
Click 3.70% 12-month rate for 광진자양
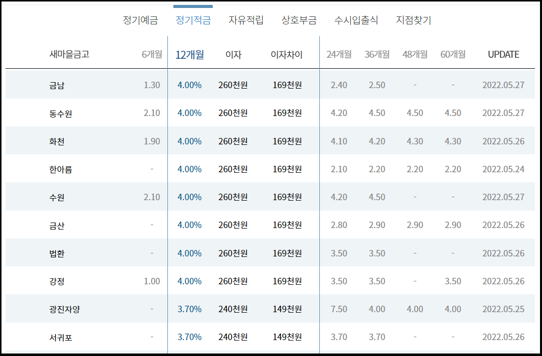coord(189,309)
